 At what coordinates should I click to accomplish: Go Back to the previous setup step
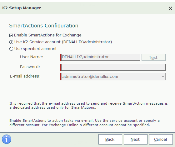[110, 139]
